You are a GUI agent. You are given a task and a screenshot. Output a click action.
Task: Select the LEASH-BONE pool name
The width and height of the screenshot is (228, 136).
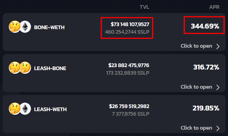[50, 68]
